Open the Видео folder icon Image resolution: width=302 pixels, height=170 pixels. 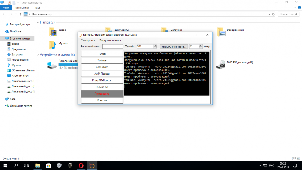[53, 32]
